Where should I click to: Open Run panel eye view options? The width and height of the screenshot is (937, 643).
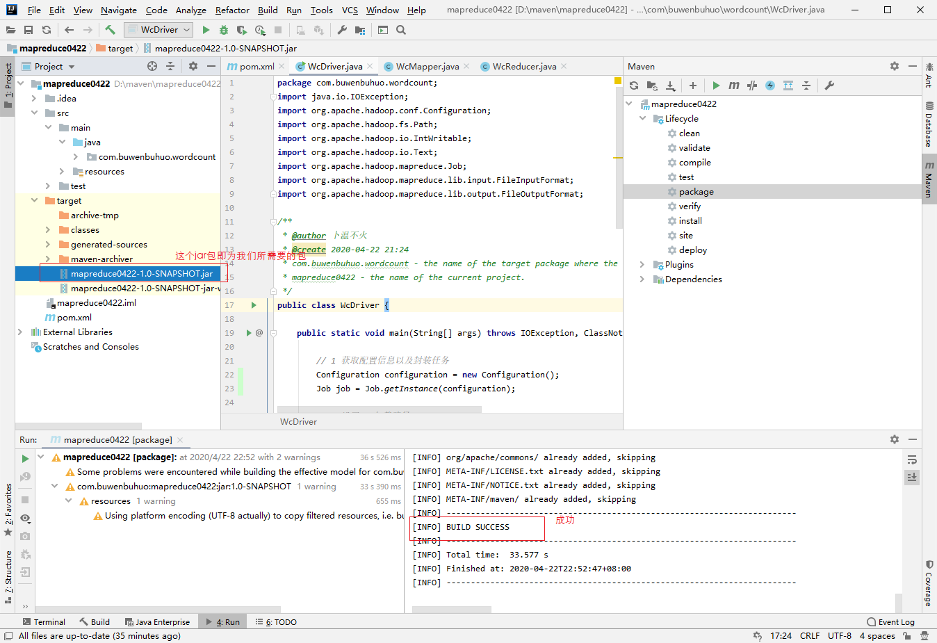click(25, 519)
